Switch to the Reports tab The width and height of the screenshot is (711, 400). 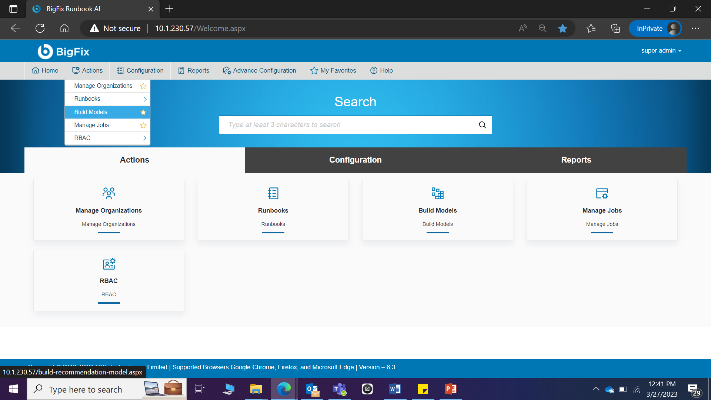click(576, 160)
